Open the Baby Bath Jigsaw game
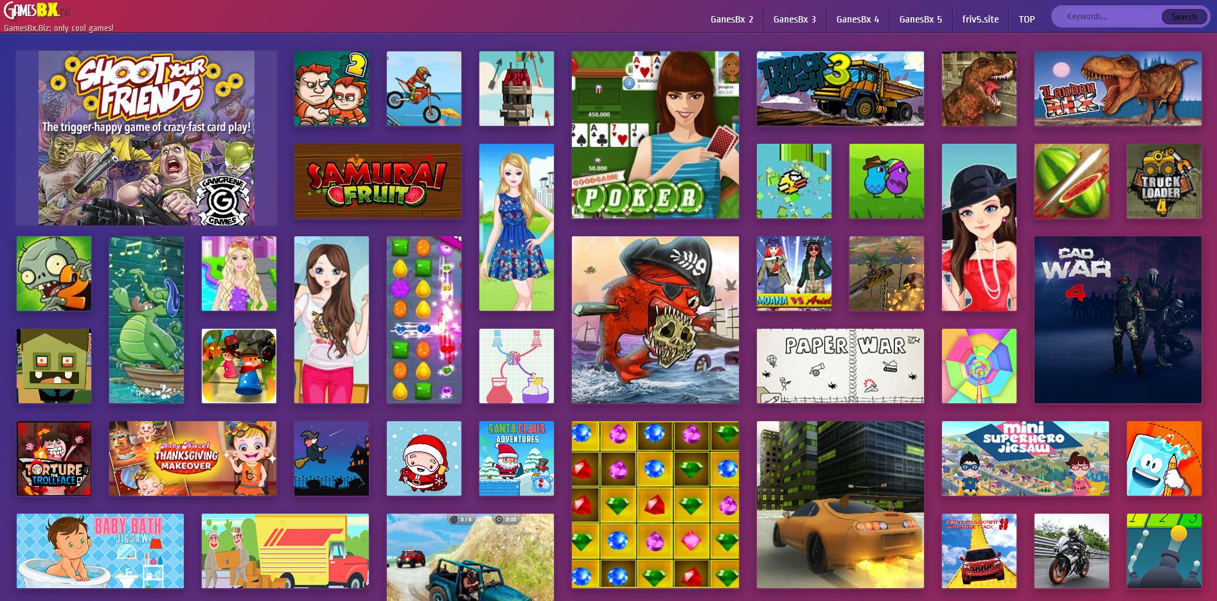The width and height of the screenshot is (1217, 601). (100, 550)
